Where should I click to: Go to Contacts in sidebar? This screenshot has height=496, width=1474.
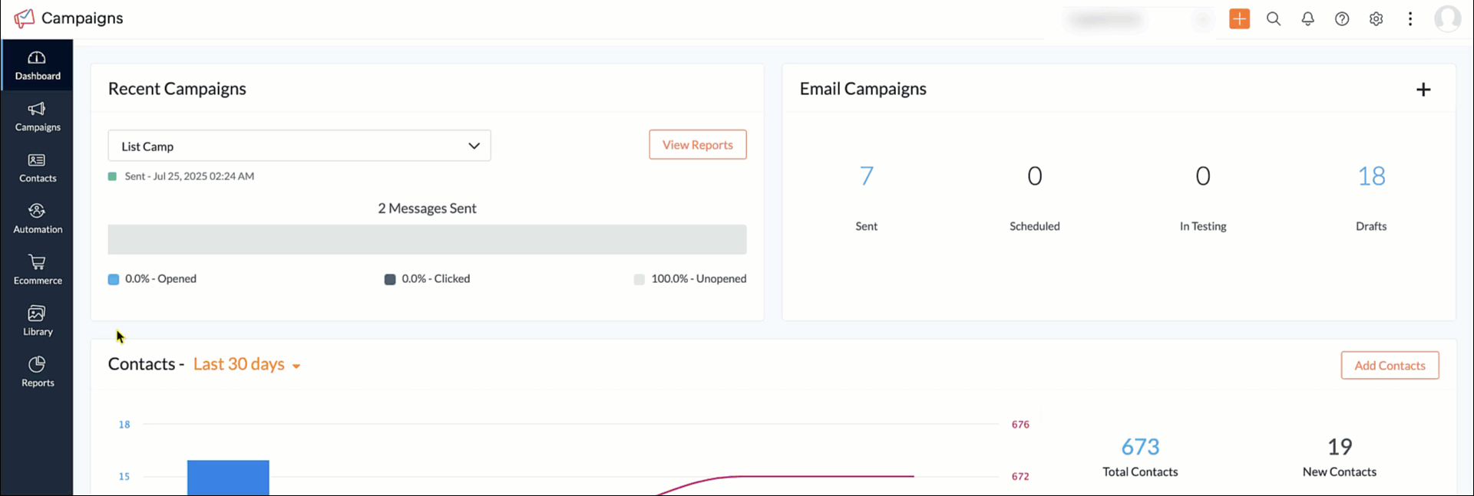click(38, 168)
